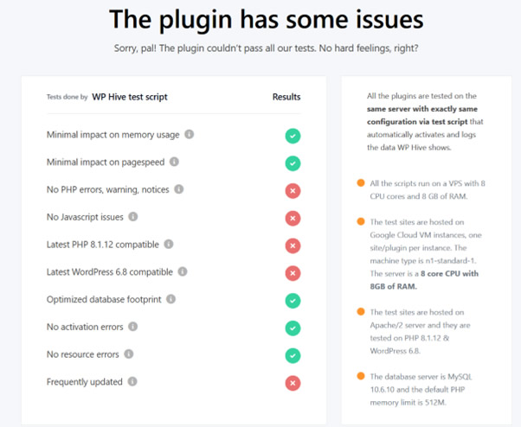Screen dimensions: 521x427
Task: Click green checkmark for pagespeed result
Action: [293, 163]
